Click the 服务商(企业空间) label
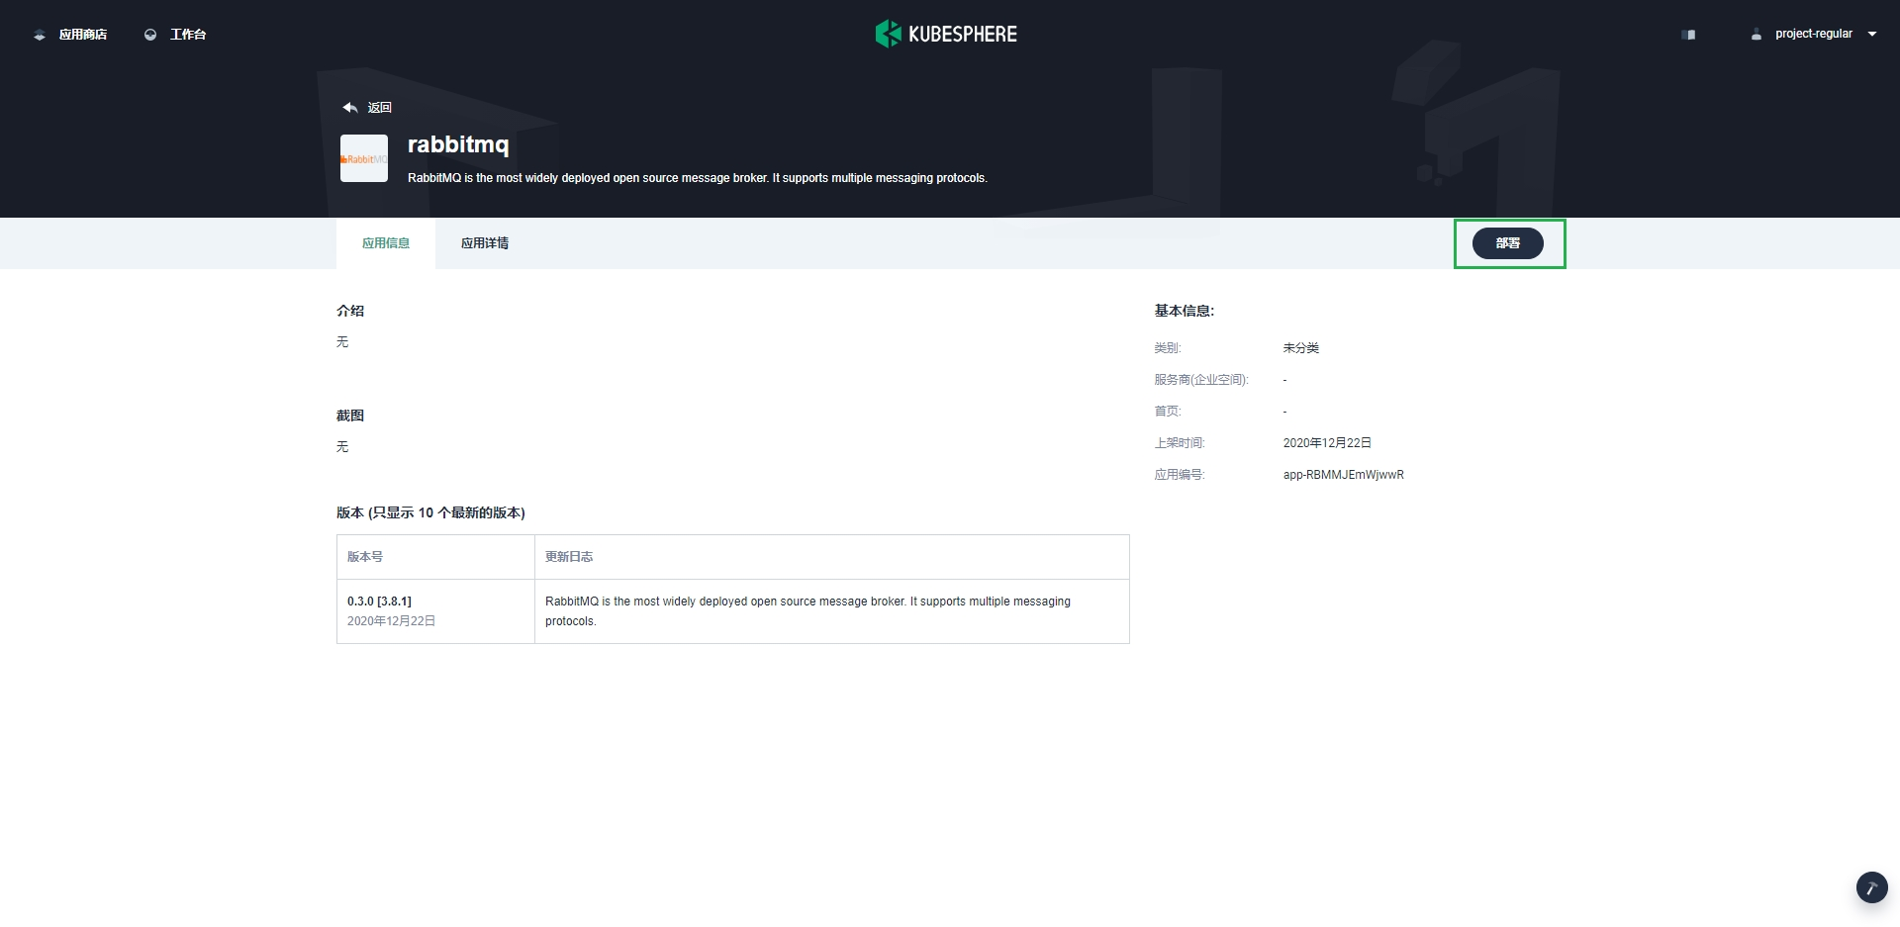The image size is (1900, 927). tap(1201, 380)
